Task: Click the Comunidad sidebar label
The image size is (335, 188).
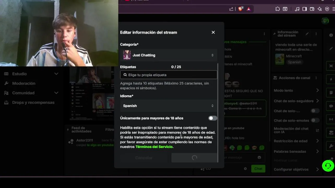Action: (23, 93)
